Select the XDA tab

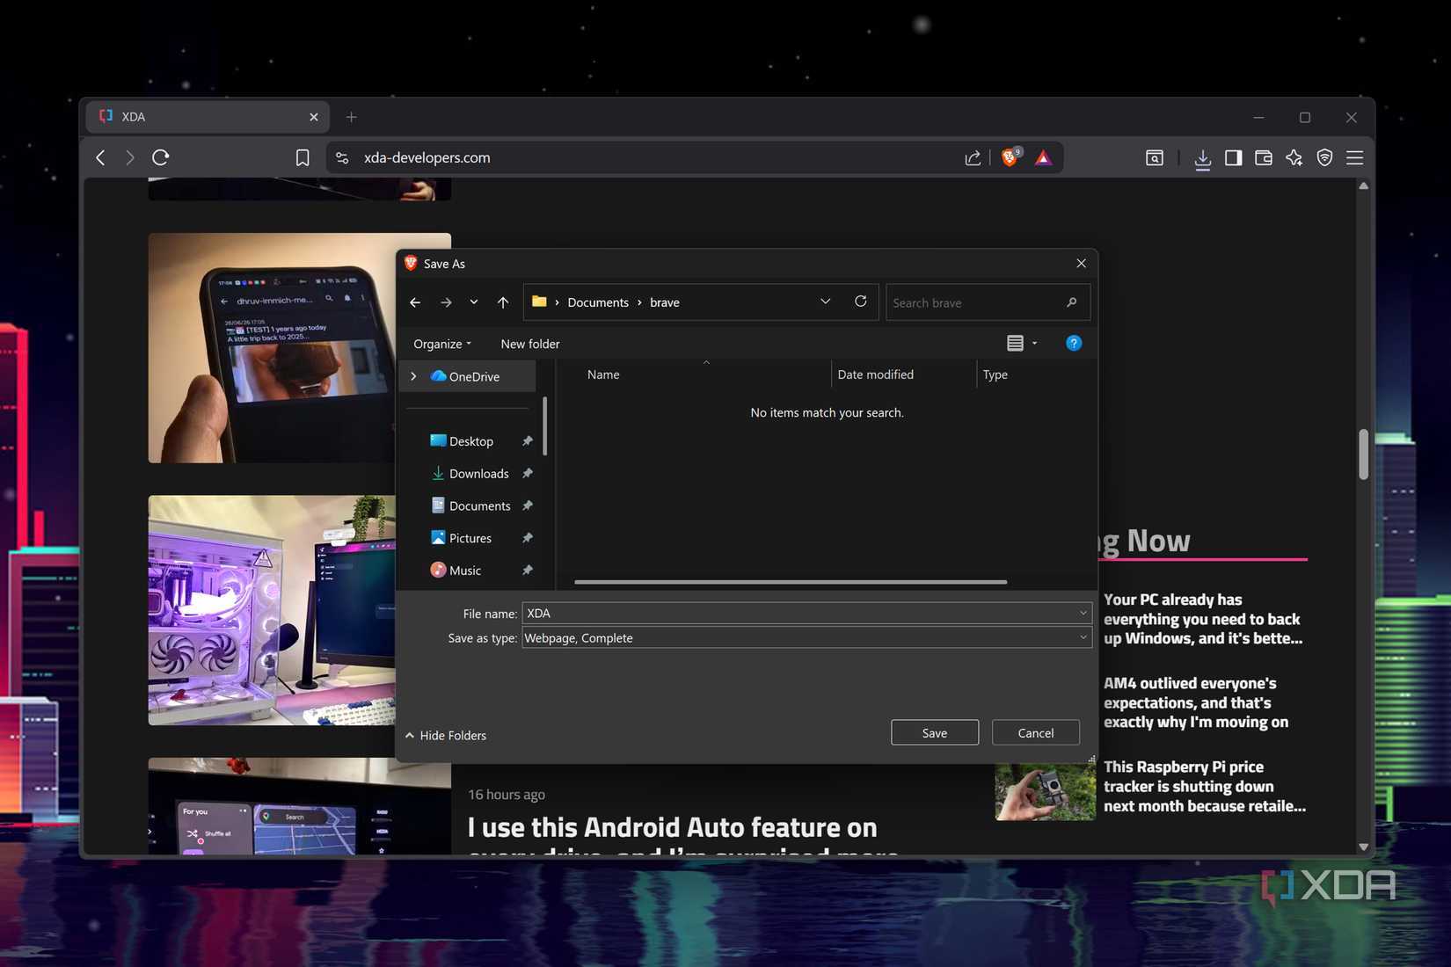tap(208, 117)
